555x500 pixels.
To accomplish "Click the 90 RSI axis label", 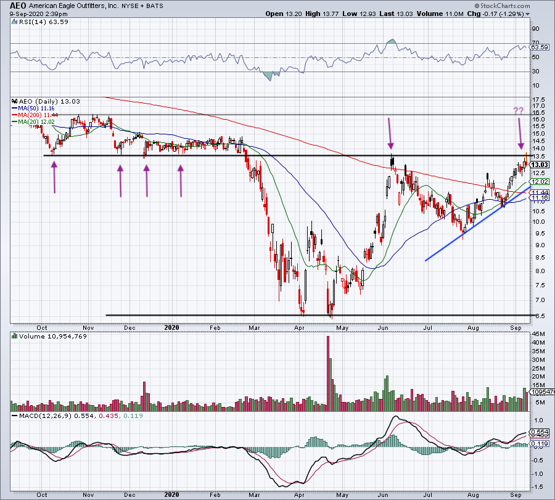I will [535, 29].
